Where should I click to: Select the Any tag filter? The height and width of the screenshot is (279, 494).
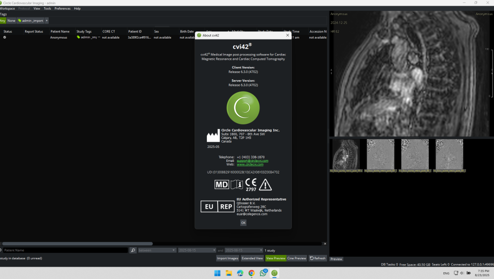click(3, 21)
